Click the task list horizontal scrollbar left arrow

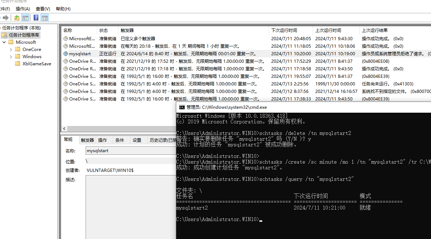64,128
